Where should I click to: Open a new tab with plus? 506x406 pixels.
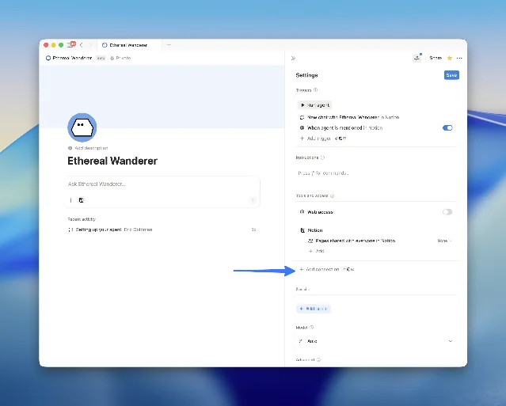[x=169, y=45]
